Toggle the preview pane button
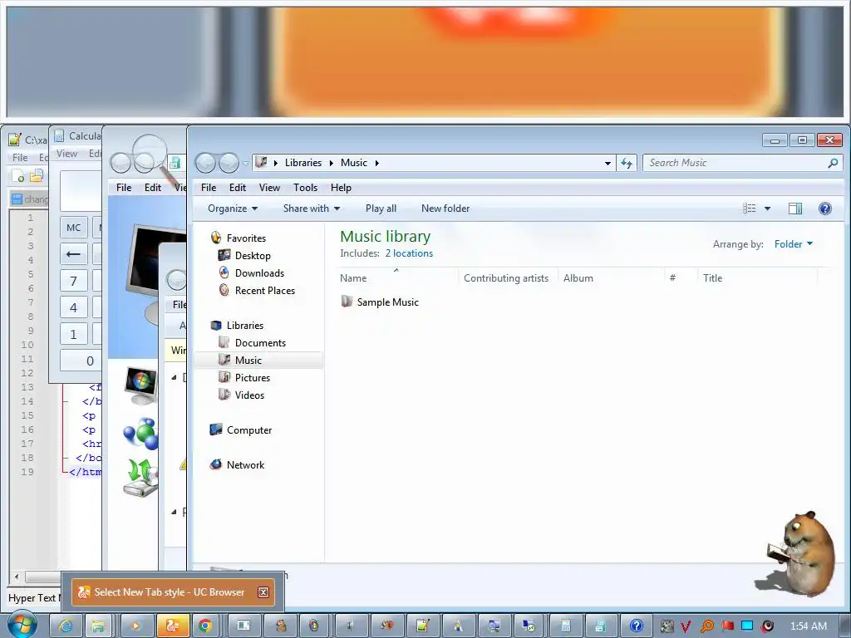 (795, 209)
